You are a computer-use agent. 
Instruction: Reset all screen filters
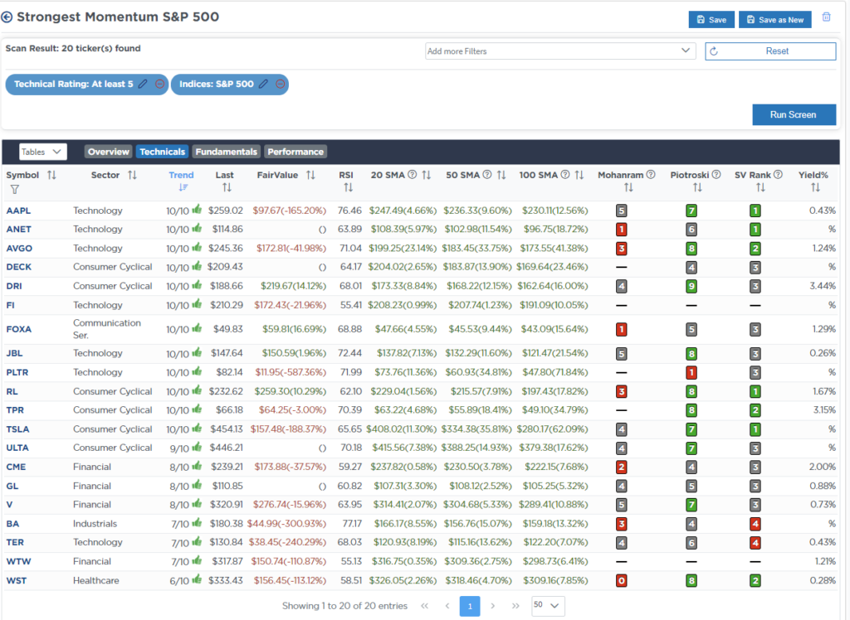770,51
